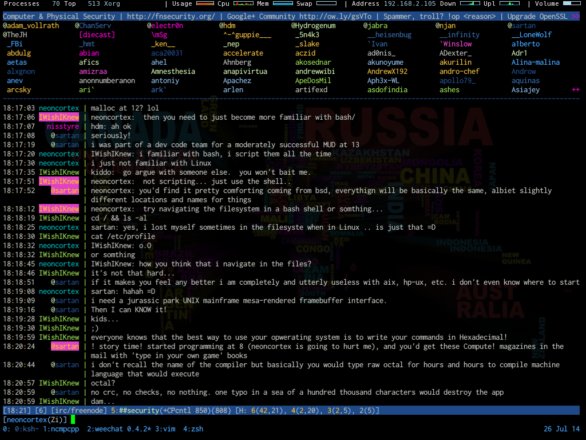Select nick Asiajey in nicklist
Viewport: 586px width, 440px height.
click(x=525, y=90)
